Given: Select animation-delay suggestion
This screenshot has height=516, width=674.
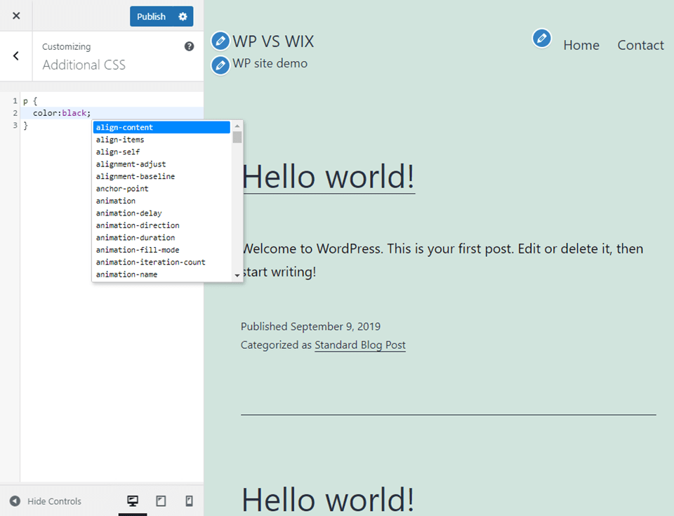Looking at the screenshot, I should pyautogui.click(x=161, y=213).
